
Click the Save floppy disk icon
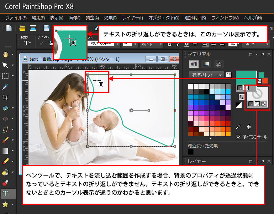pyautogui.click(x=47, y=28)
